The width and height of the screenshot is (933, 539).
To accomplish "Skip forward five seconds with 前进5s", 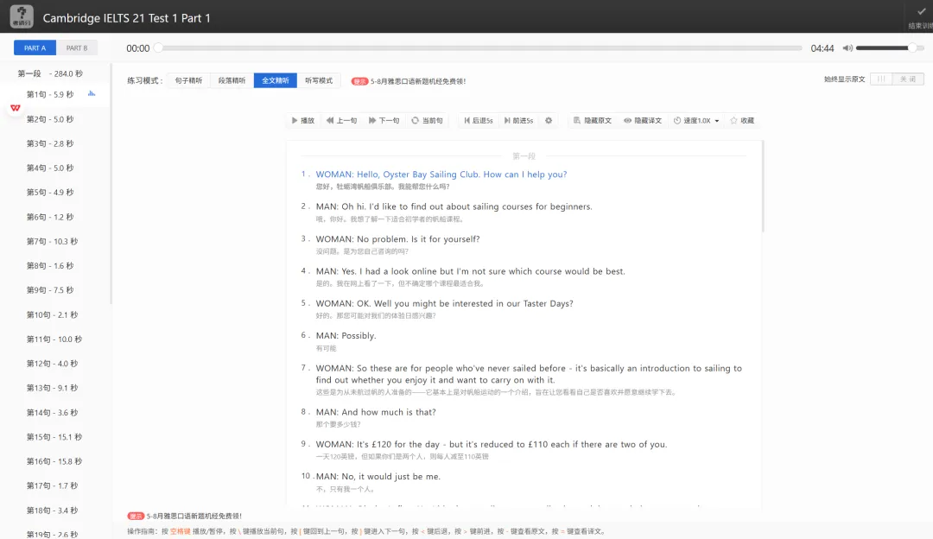I will 518,121.
